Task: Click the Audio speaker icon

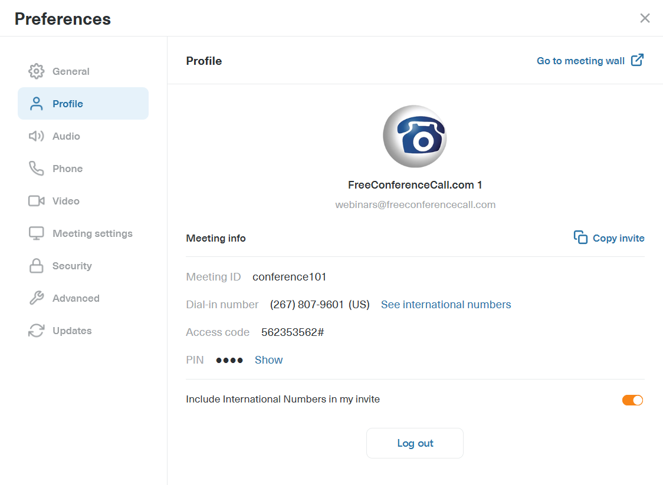Action: 37,136
